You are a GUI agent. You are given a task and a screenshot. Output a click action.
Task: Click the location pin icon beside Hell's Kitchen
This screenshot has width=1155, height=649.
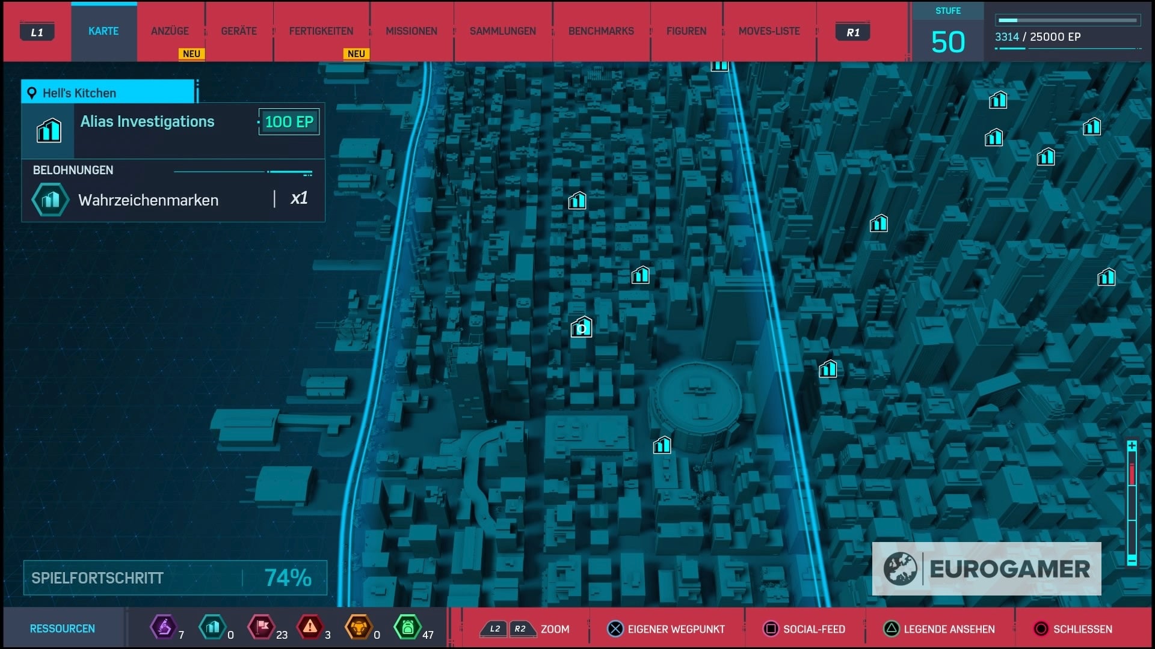(32, 93)
